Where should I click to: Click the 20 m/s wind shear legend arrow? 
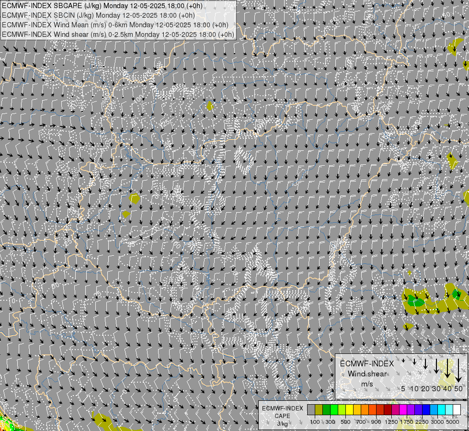pos(425,363)
